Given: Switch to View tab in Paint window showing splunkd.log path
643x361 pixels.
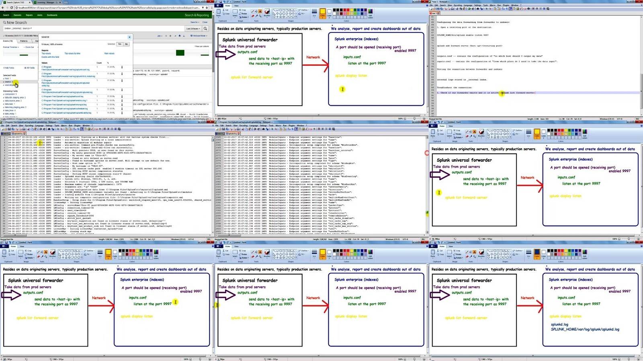Looking at the screenshot, I should click(x=451, y=247).
